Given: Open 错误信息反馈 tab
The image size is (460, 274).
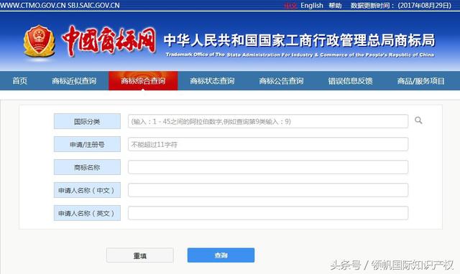Looking at the screenshot, I should click(x=350, y=81).
